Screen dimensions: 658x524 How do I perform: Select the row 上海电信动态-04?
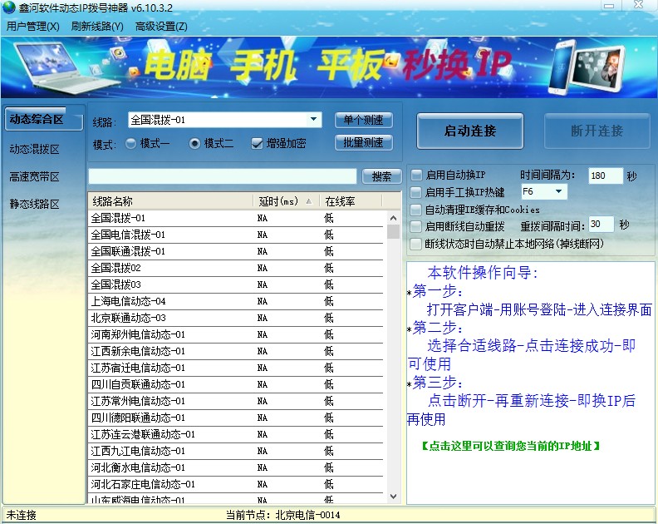(x=236, y=301)
